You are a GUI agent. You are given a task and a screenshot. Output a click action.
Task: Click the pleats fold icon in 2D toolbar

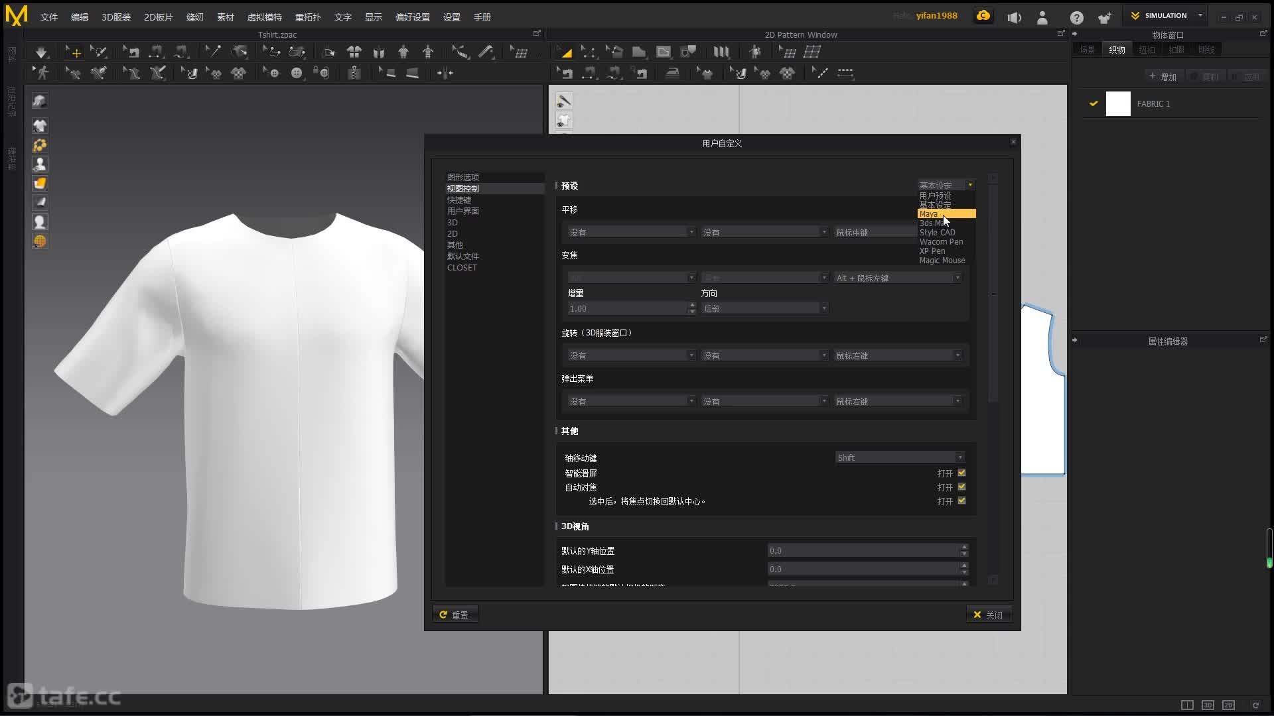[721, 52]
